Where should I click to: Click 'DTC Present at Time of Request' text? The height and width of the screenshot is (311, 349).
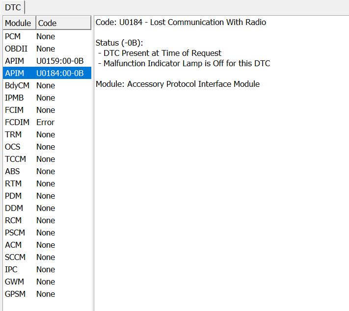coord(162,53)
